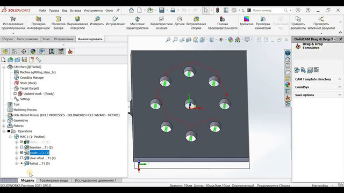Collapse MAC 1 (1- Position) node
The height and width of the screenshot is (193, 344).
click(x=10, y=137)
